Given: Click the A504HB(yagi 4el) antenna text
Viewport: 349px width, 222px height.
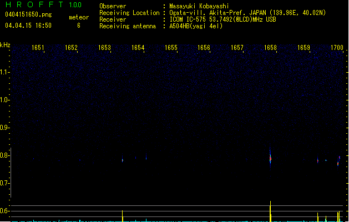Looking at the screenshot, I should (x=196, y=26).
